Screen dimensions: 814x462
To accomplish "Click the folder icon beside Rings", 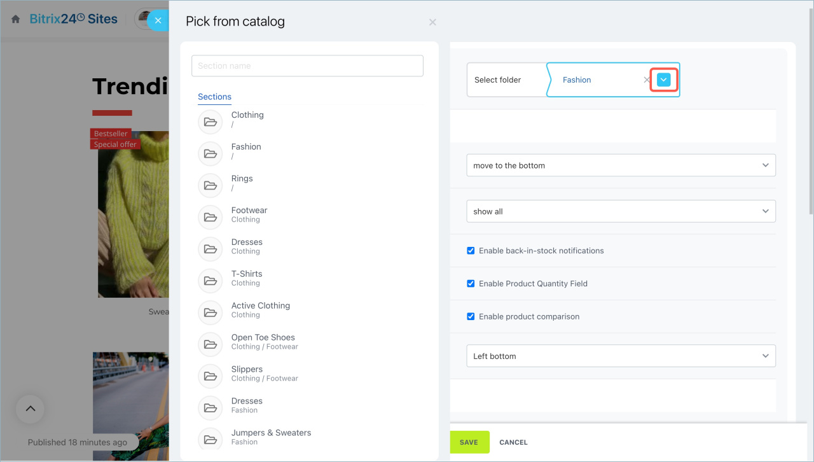I will pos(210,185).
